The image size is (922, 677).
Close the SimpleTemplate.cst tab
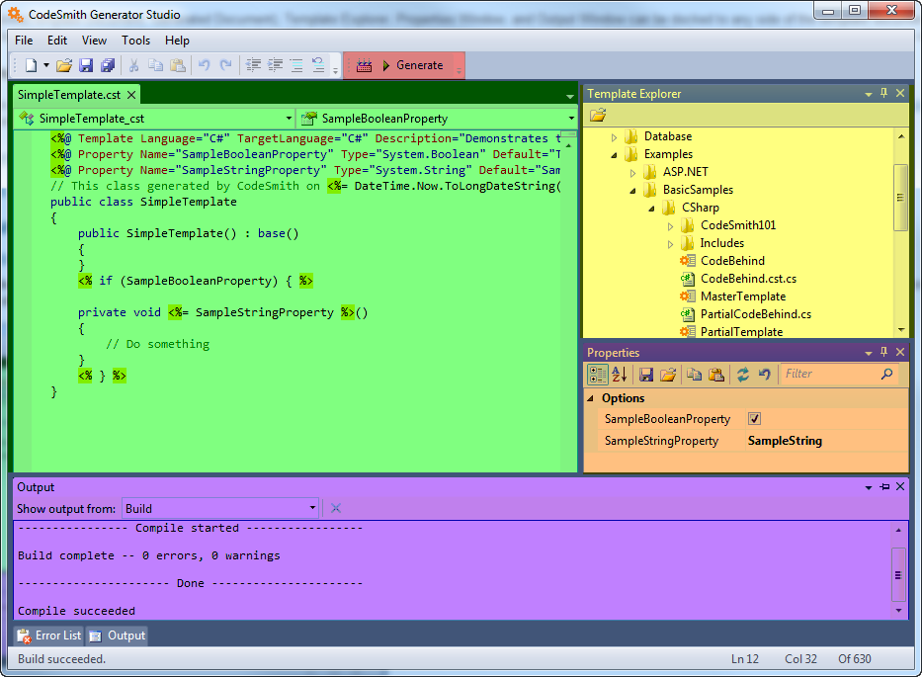tap(131, 95)
